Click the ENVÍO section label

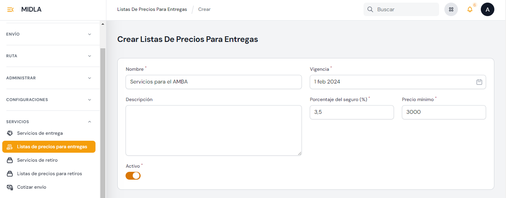click(13, 34)
